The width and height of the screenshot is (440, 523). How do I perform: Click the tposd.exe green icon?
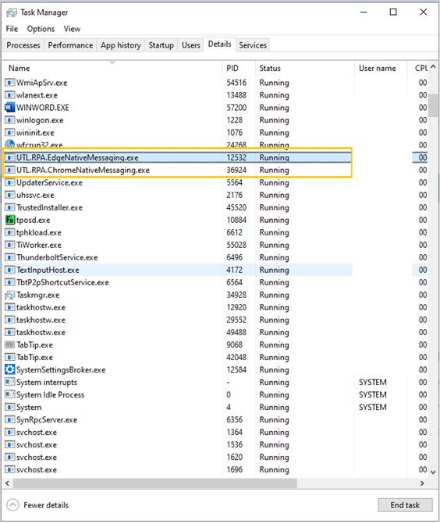click(10, 220)
